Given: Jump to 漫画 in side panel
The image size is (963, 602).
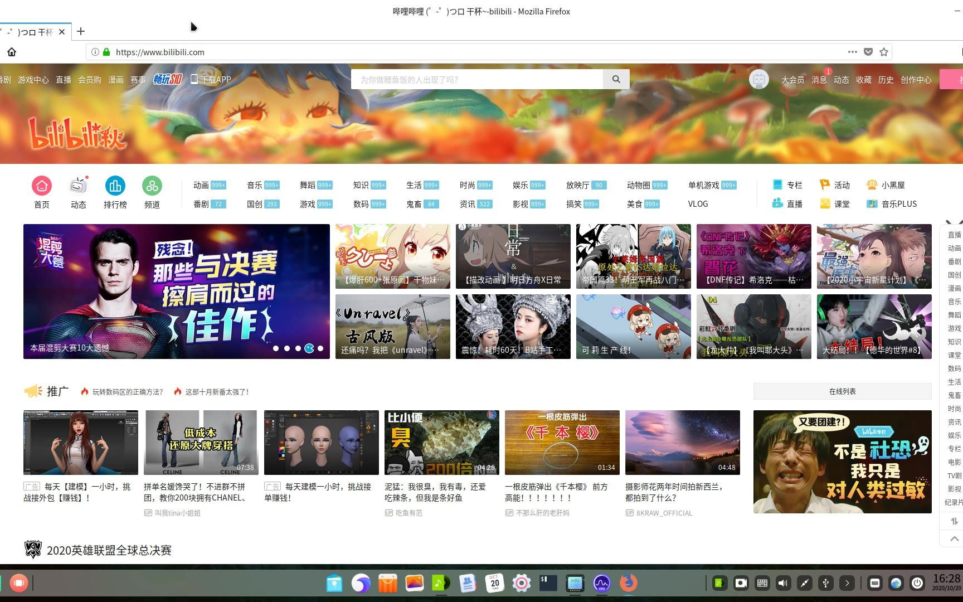Looking at the screenshot, I should (x=954, y=288).
